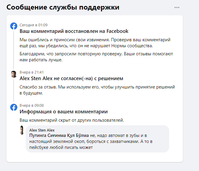The width and height of the screenshot is (199, 171).
Task: Open Alex Sten Alex's round profile avatar
Action: pyautogui.click(x=14, y=74)
